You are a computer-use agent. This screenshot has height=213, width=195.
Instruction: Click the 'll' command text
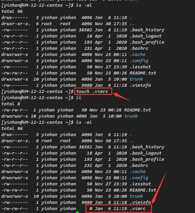79,98
